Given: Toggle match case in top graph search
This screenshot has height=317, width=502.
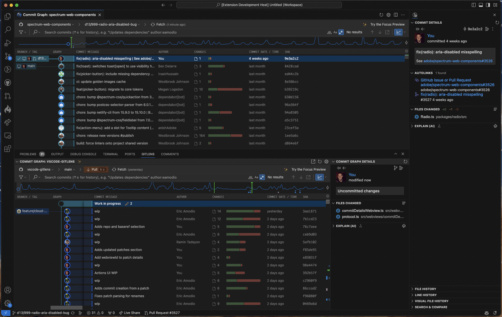Looking at the screenshot, I should tap(335, 32).
